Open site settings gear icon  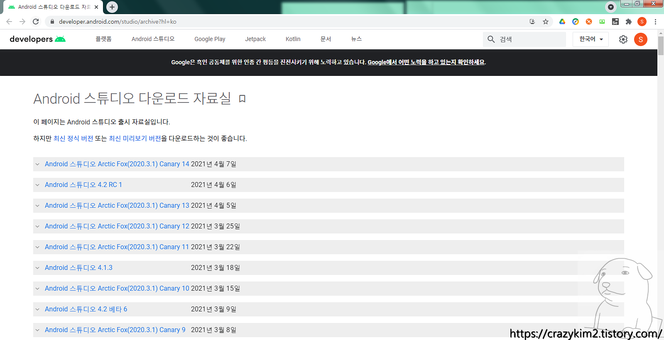[623, 39]
